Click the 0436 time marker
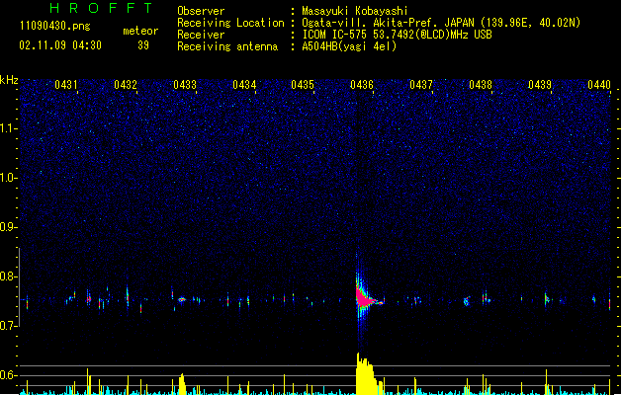 click(362, 85)
